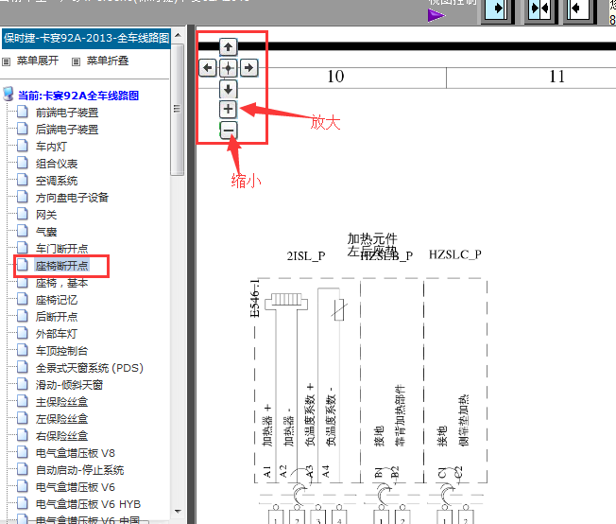Open 车门断开点 diagram entry
Viewport: 616px width, 524px height.
point(61,249)
